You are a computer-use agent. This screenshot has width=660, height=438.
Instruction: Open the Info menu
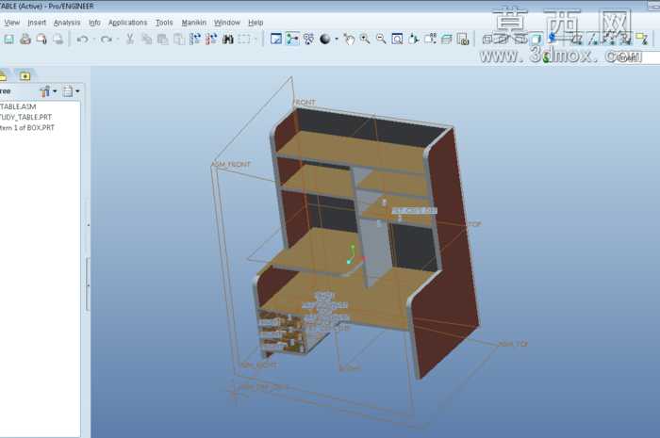(94, 23)
